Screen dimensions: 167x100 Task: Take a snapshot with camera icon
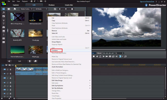coord(110,56)
